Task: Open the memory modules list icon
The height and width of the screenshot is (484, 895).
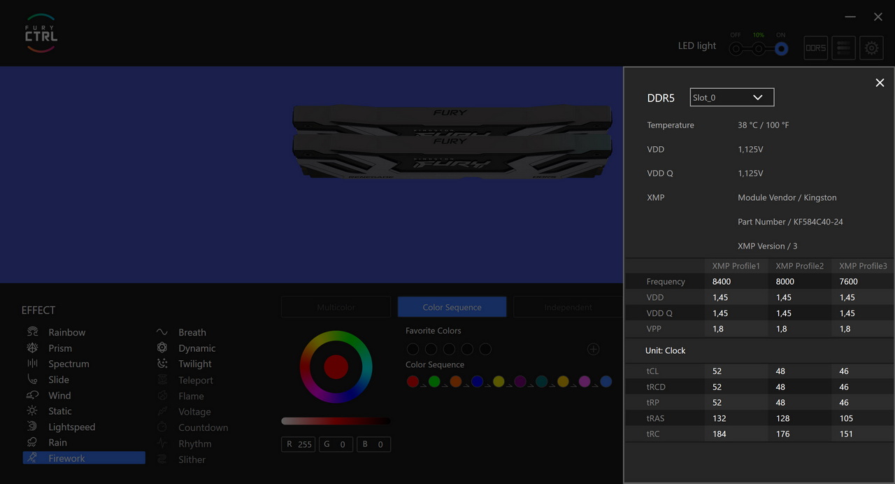Action: (x=843, y=48)
